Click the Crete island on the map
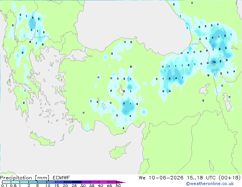The height and width of the screenshot is (187, 242). click(x=42, y=140)
